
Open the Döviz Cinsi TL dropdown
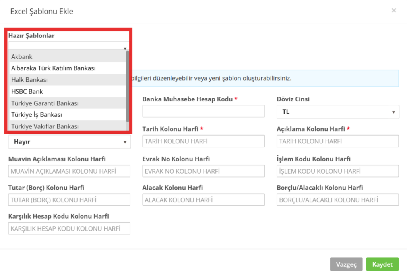click(338, 112)
